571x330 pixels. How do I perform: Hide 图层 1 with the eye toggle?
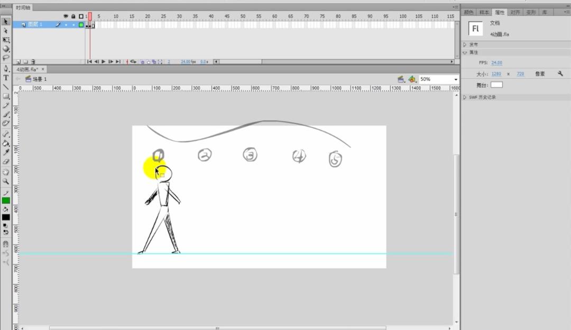66,24
